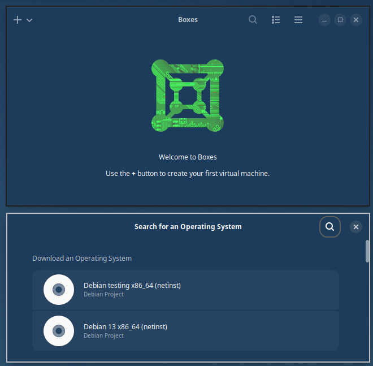Select Debian testing x86_64 (netinst)
Screen dimensions: 373x366
click(185, 290)
